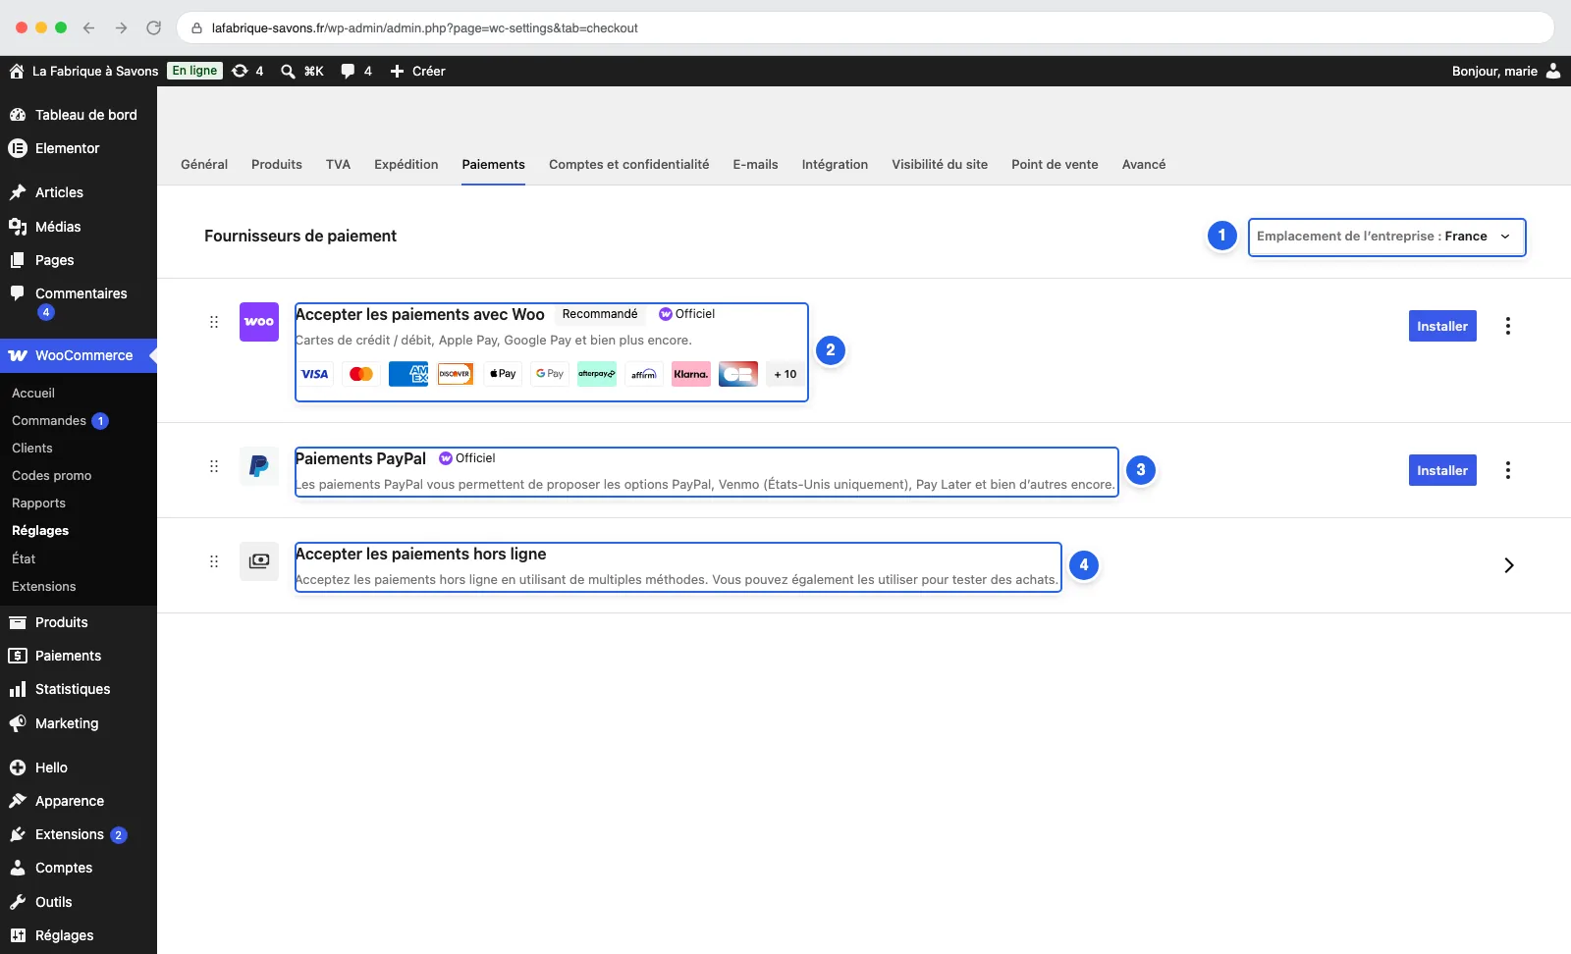Image resolution: width=1571 pixels, height=954 pixels.
Task: Switch to the Expédition tab
Action: click(406, 164)
